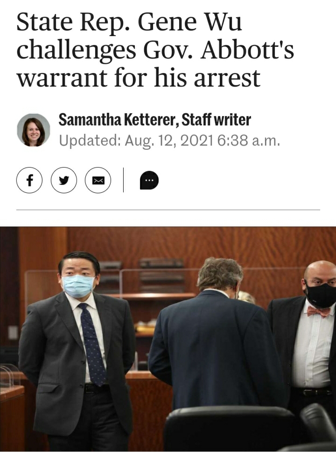Click "Gene Wu" in the headline
This screenshot has height=452, width=336.
pyautogui.click(x=190, y=22)
